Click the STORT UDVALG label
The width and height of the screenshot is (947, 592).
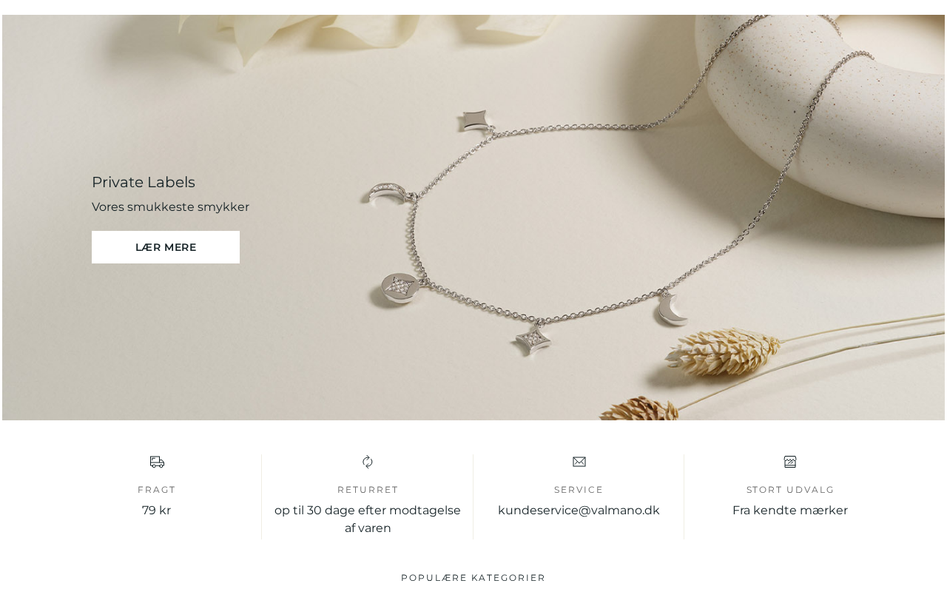[x=790, y=490]
